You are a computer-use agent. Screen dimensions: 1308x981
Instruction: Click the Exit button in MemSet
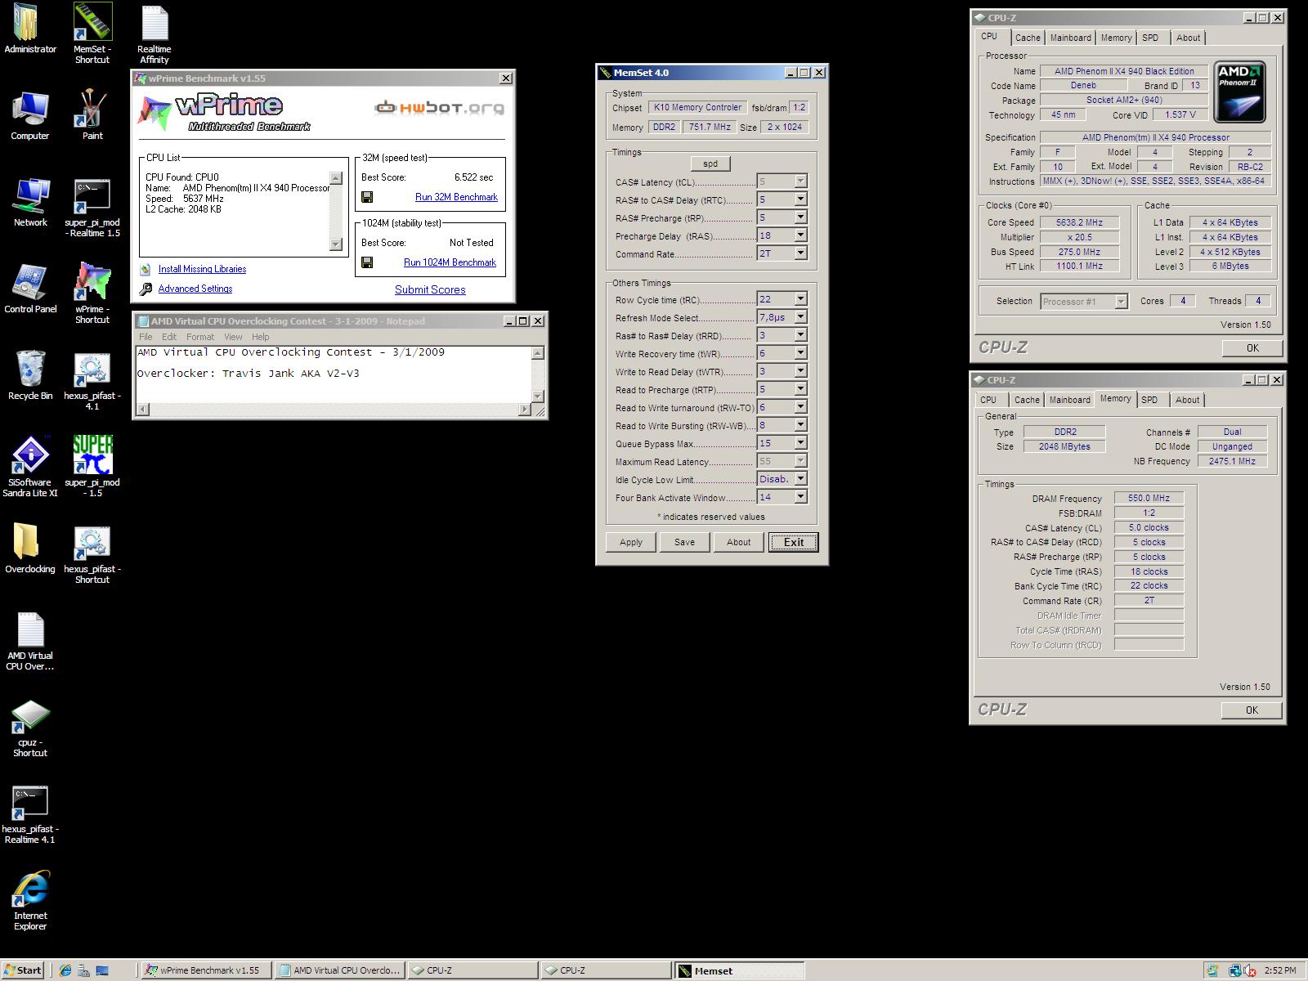pos(793,542)
